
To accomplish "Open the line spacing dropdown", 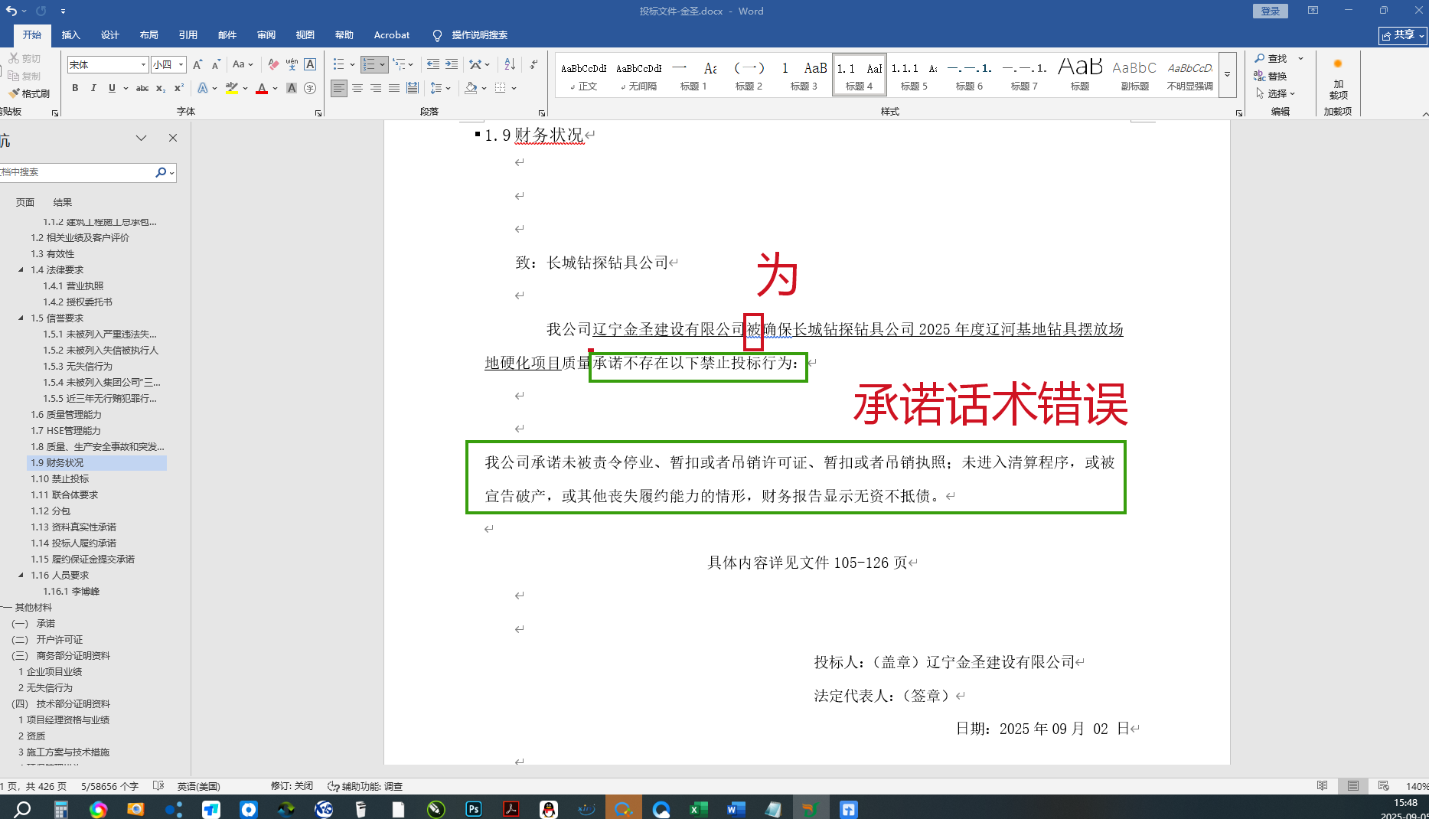I will point(440,88).
